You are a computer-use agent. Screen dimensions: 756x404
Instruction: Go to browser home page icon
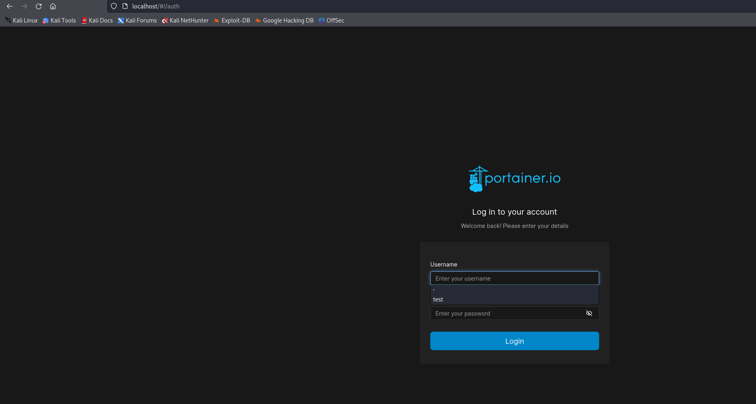(53, 6)
